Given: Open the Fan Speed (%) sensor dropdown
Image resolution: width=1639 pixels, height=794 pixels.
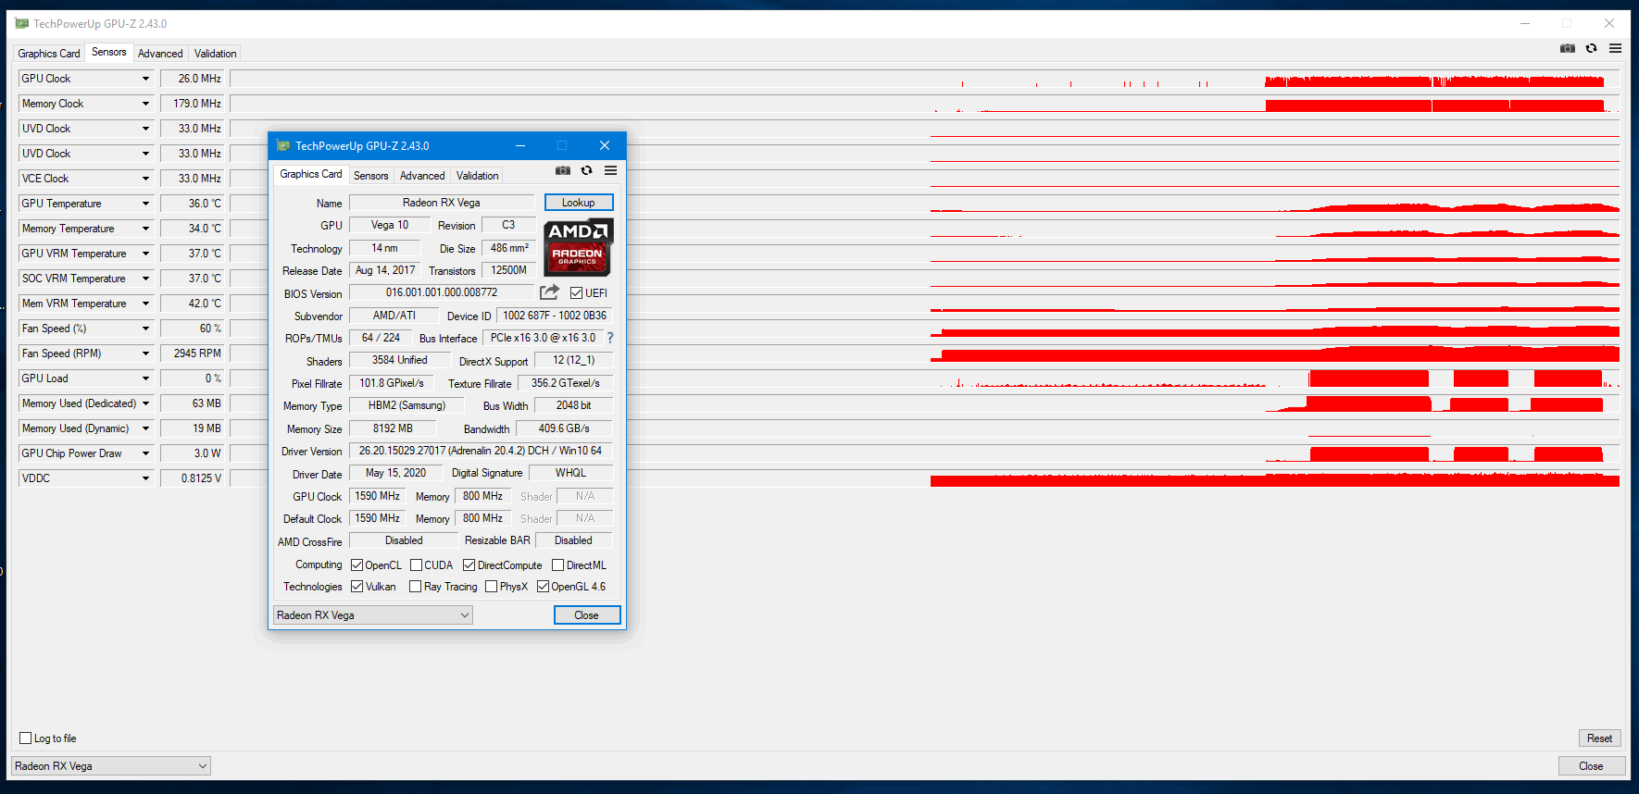Looking at the screenshot, I should point(145,329).
